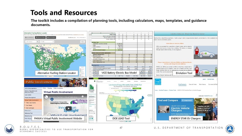The image size is (242, 136).
Task: Click the event photos in FHWA banner
Action: pyautogui.click(x=73, y=82)
